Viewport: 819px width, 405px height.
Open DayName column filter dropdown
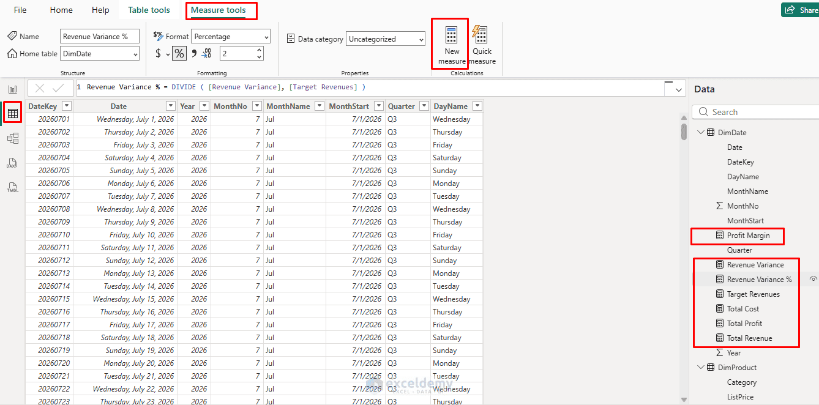477,106
